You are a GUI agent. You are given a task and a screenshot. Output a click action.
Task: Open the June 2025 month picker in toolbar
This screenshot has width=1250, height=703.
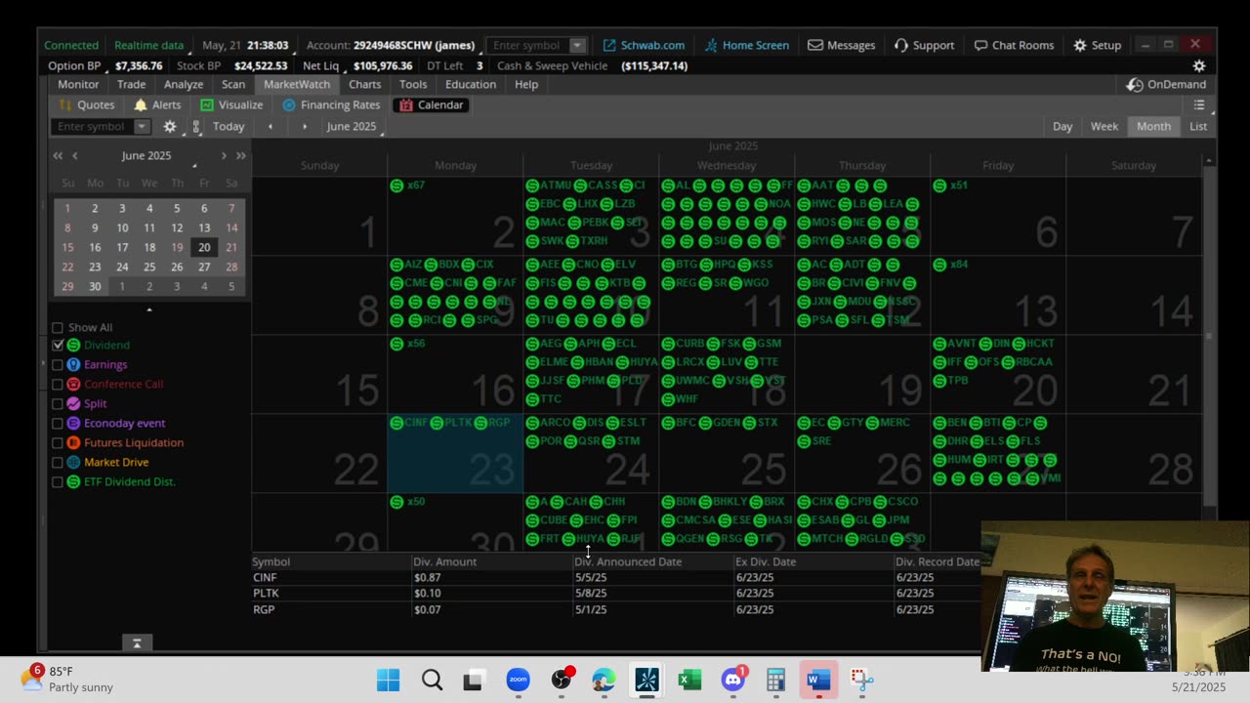(x=354, y=127)
